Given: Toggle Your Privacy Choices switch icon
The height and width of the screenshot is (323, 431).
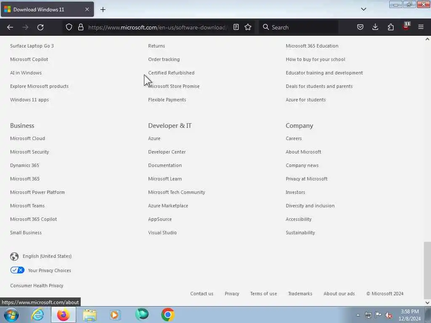Looking at the screenshot, I should pos(17,270).
